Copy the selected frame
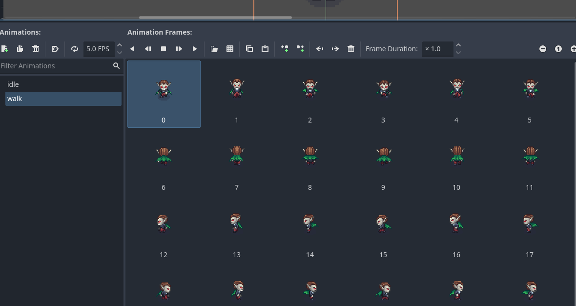 [x=249, y=49]
